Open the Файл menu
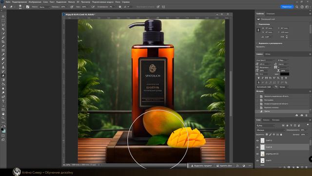312x176 pixels. tap(8, 2)
